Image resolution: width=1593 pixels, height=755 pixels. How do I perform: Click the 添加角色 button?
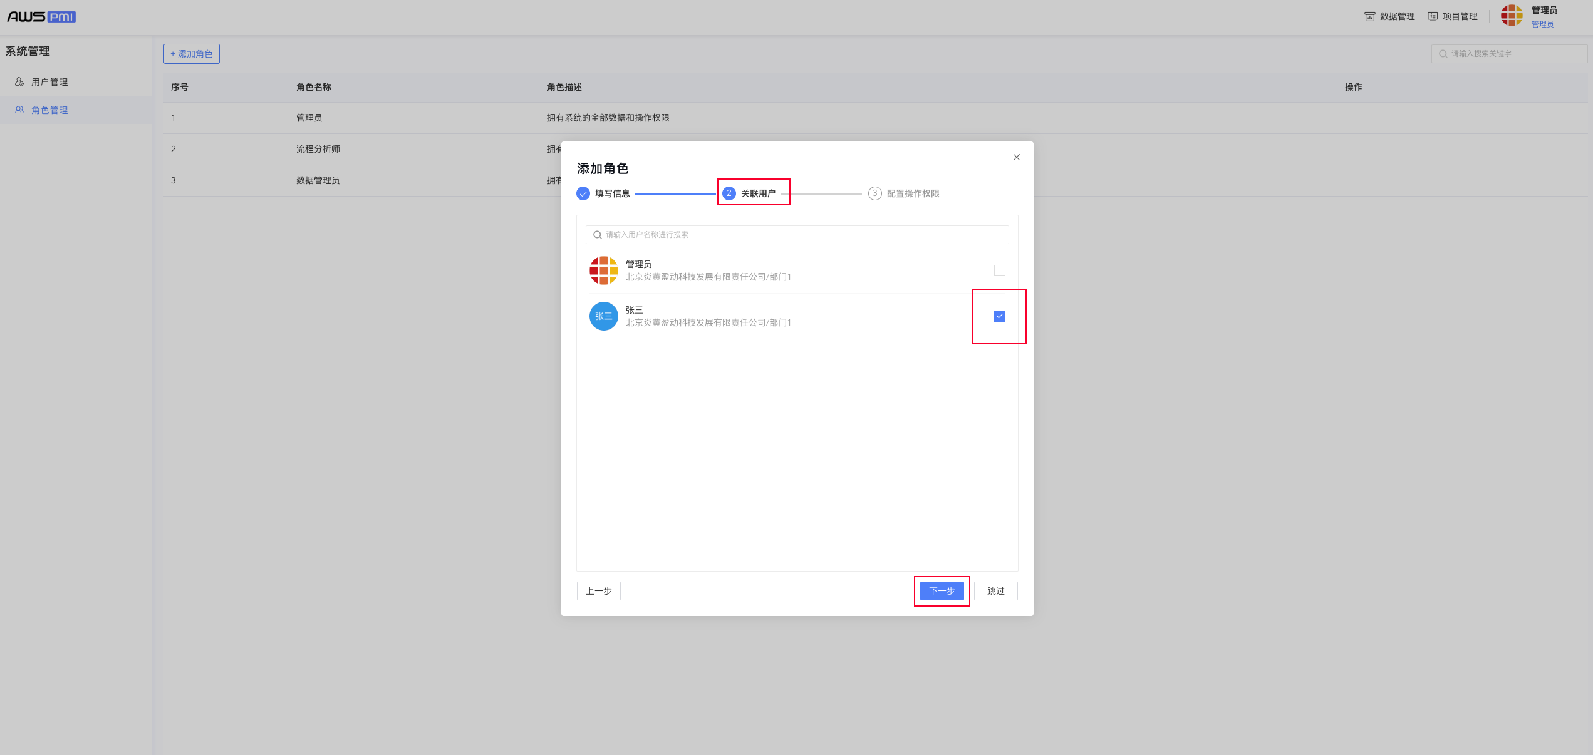[x=192, y=54]
